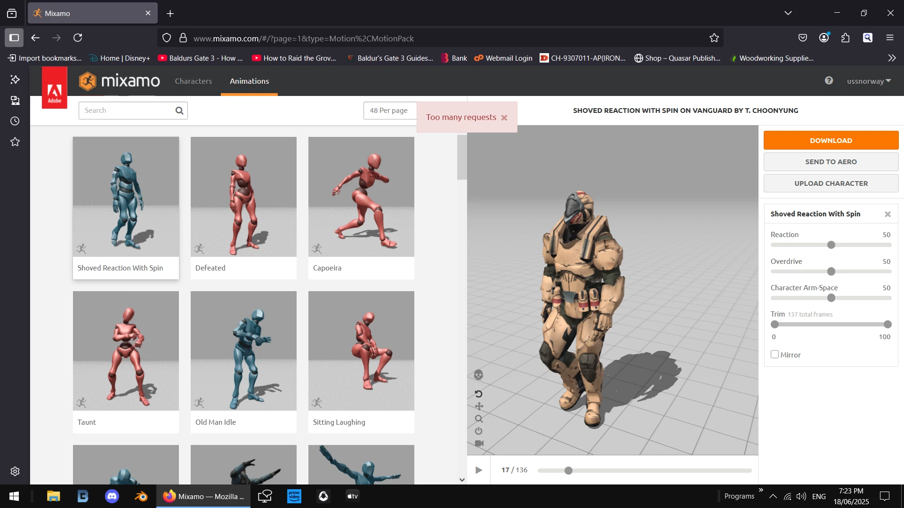Click the UPLOAD CHARACTER button
The image size is (904, 508).
(x=831, y=183)
